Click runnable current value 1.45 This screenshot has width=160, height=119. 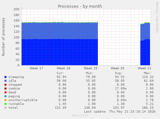point(62,104)
